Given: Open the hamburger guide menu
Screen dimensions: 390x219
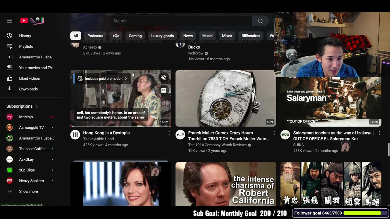Looking at the screenshot, I should 9,21.
